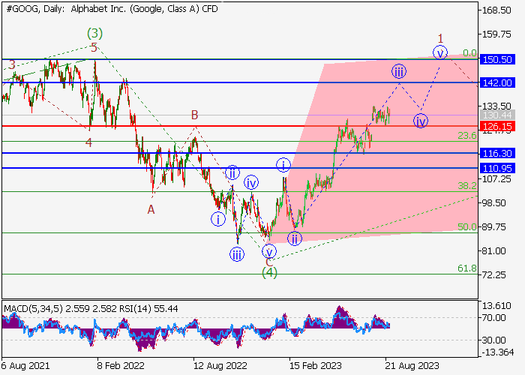The image size is (525, 375).
Task: Click the green (3) wave label
Action: [x=94, y=33]
